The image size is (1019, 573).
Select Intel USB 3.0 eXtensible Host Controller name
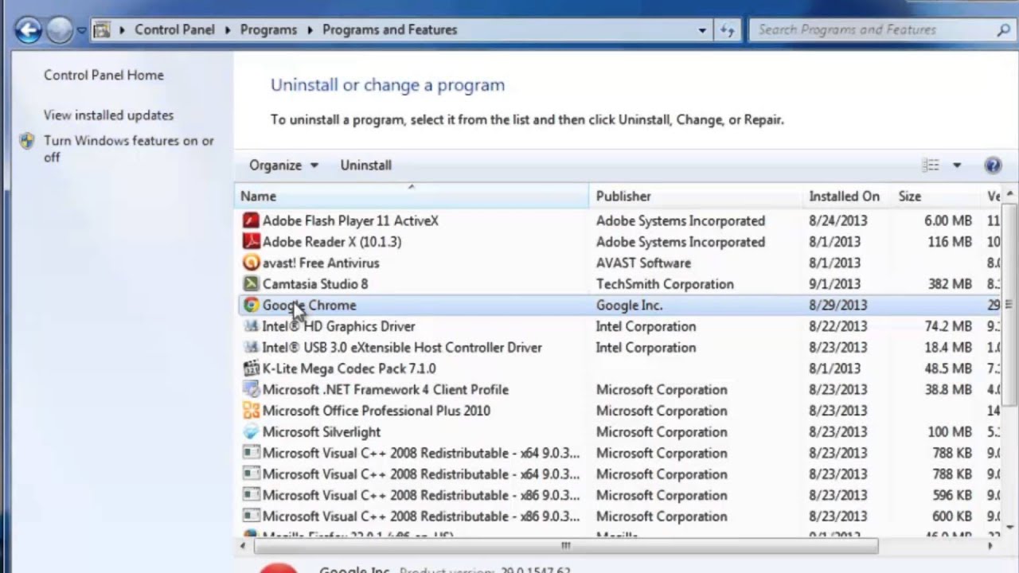coord(402,348)
